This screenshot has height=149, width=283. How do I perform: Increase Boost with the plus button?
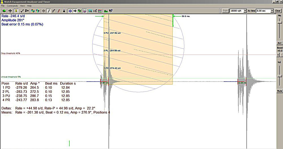[278, 55]
